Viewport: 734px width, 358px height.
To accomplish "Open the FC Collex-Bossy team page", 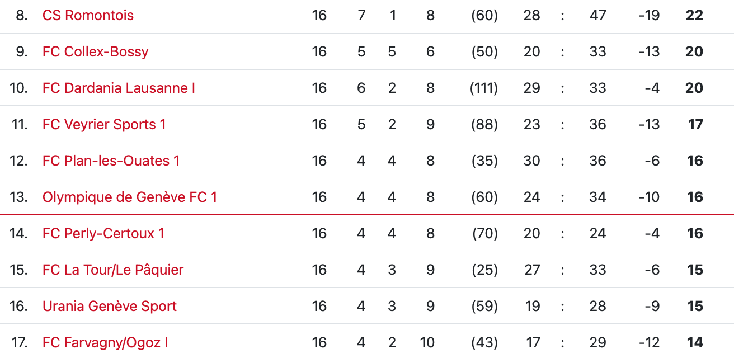I will pos(95,51).
